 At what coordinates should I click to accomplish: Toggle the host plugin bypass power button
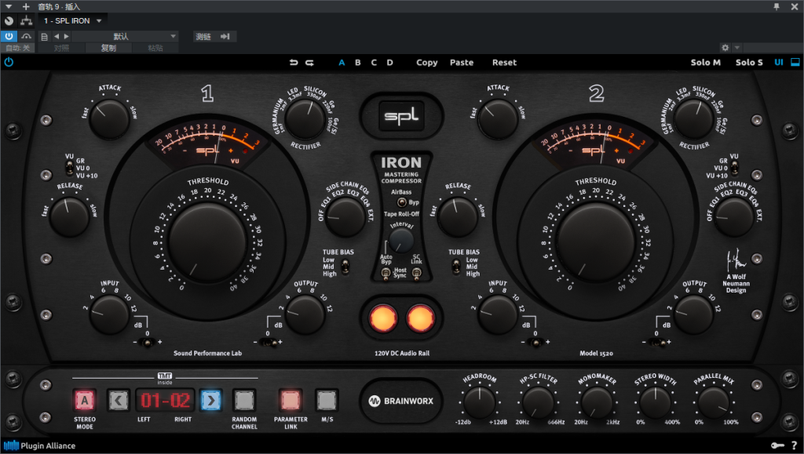pos(9,36)
